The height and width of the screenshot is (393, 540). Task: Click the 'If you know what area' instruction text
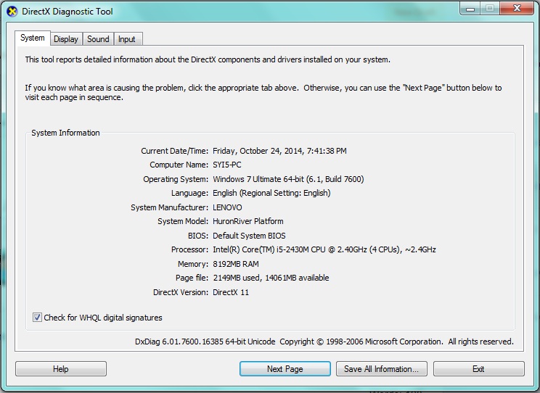[x=263, y=93]
